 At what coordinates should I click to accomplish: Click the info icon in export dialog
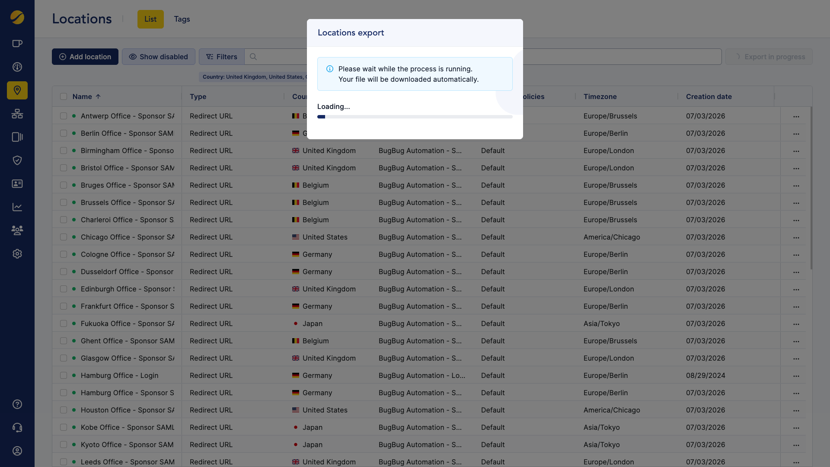pos(330,69)
